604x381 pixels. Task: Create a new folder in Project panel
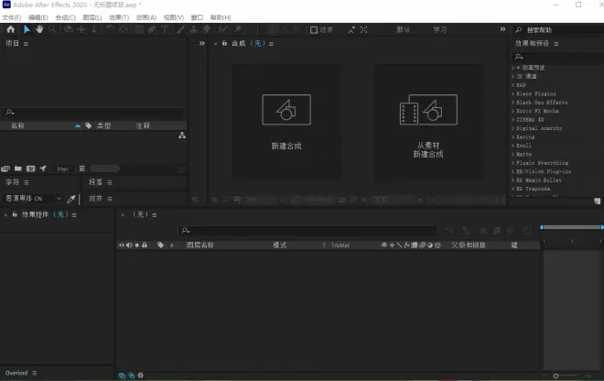click(x=18, y=169)
